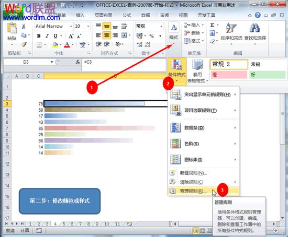Toggle top vertical alignment
The width and height of the screenshot is (288, 237).
98,26
